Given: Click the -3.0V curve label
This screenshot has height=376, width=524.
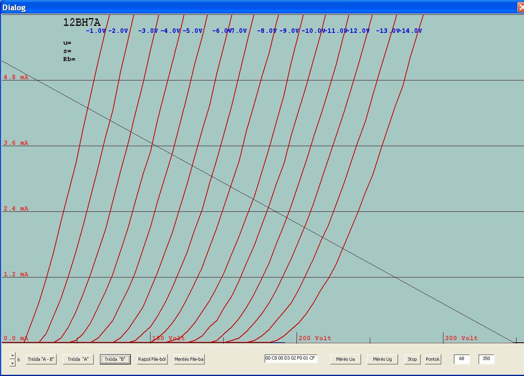Looking at the screenshot, I should coord(148,31).
